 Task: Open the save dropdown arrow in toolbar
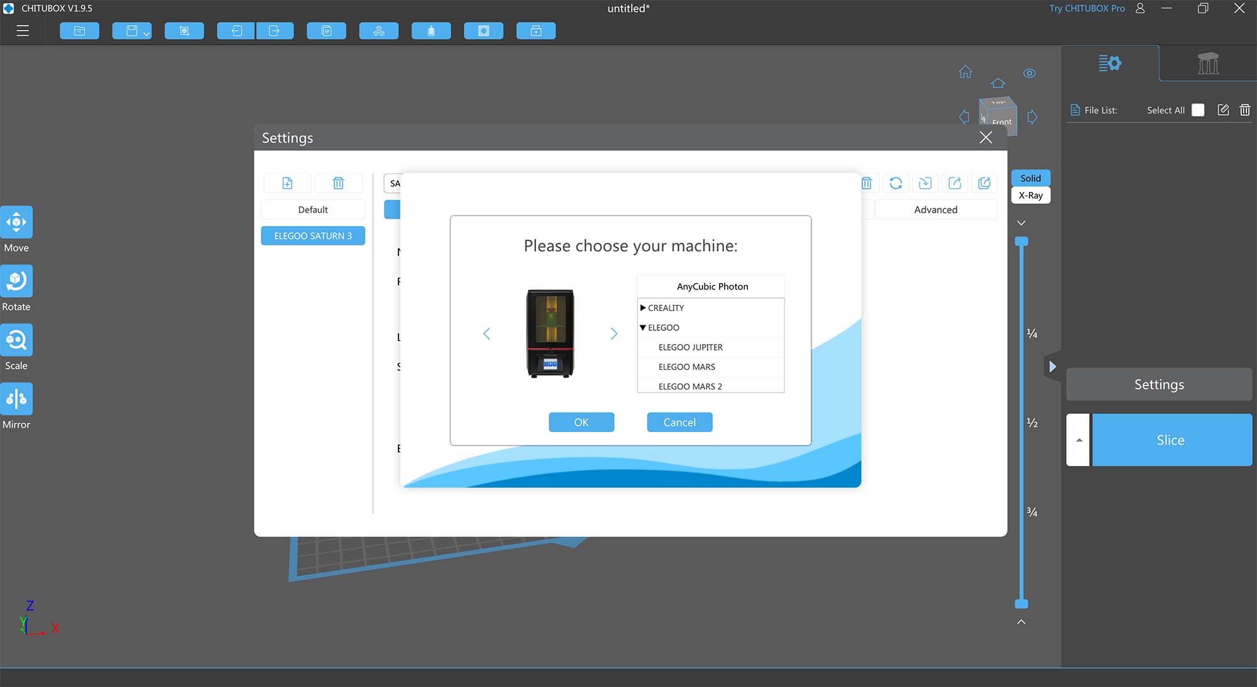(x=146, y=33)
